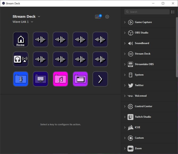
Task: Expand the Zoom chevron
Action: coord(125,148)
